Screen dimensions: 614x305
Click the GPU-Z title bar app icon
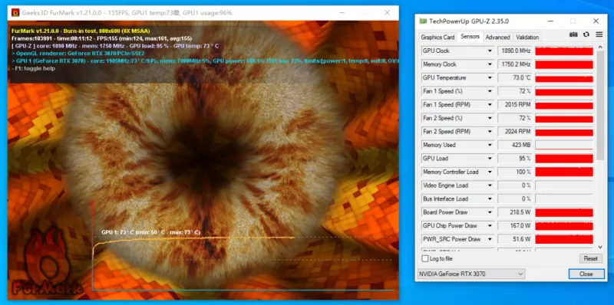[423, 21]
